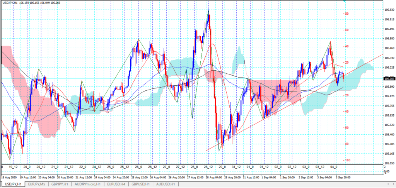Viewport: 396px width, 188px height.
Task: Select the GBPJPY,H1 chart tab
Action: click(60, 185)
